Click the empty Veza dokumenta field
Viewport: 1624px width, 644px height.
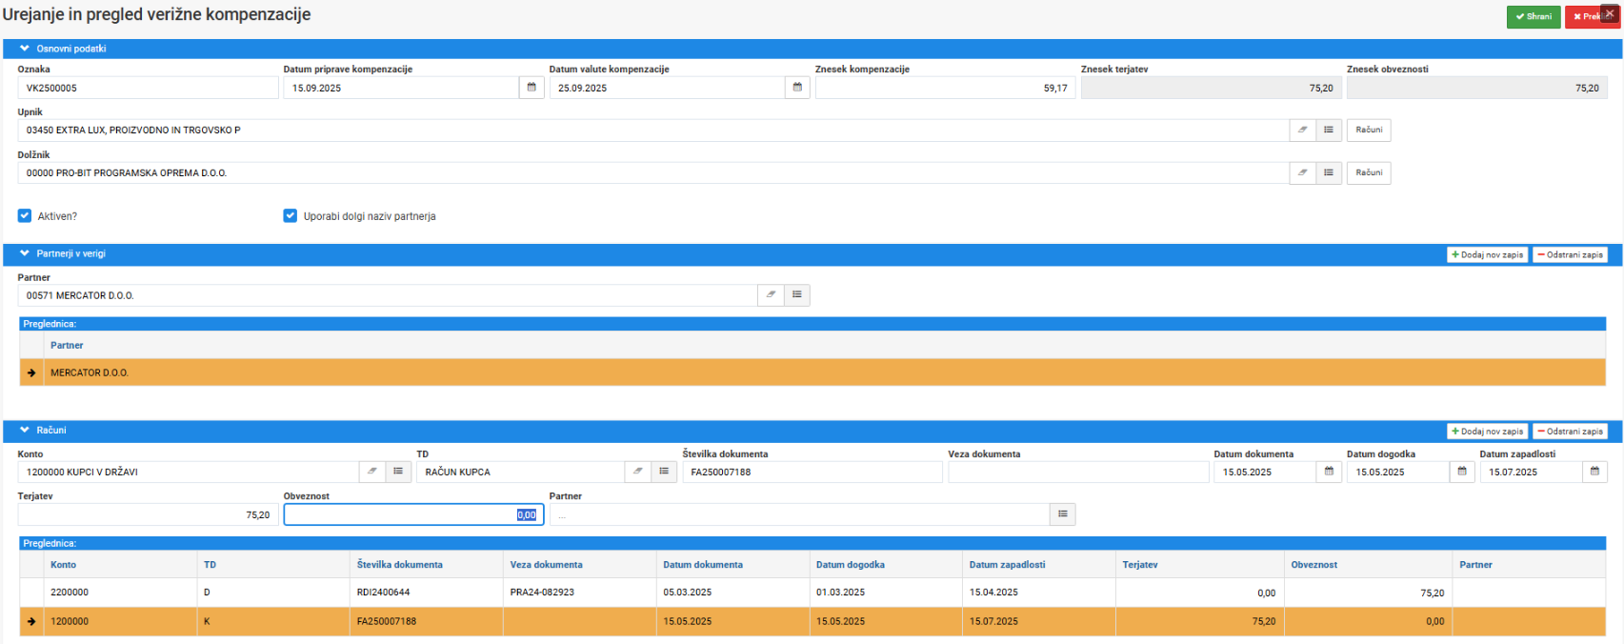[1078, 472]
